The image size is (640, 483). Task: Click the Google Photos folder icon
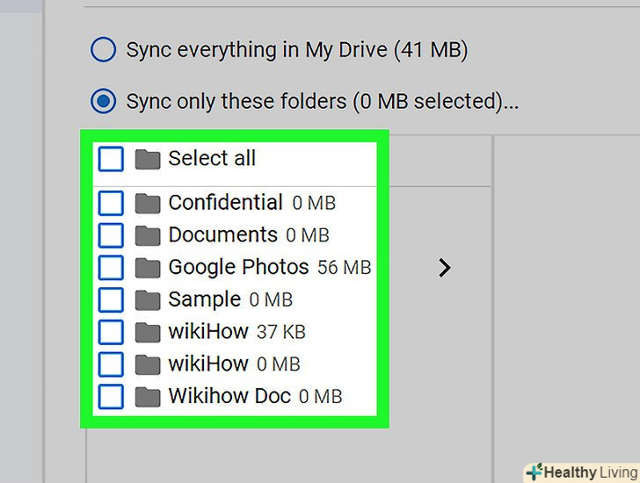pos(148,268)
